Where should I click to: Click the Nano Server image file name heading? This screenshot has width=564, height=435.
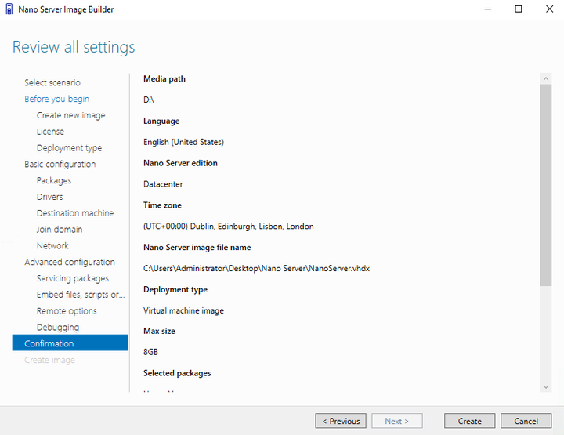(x=197, y=247)
